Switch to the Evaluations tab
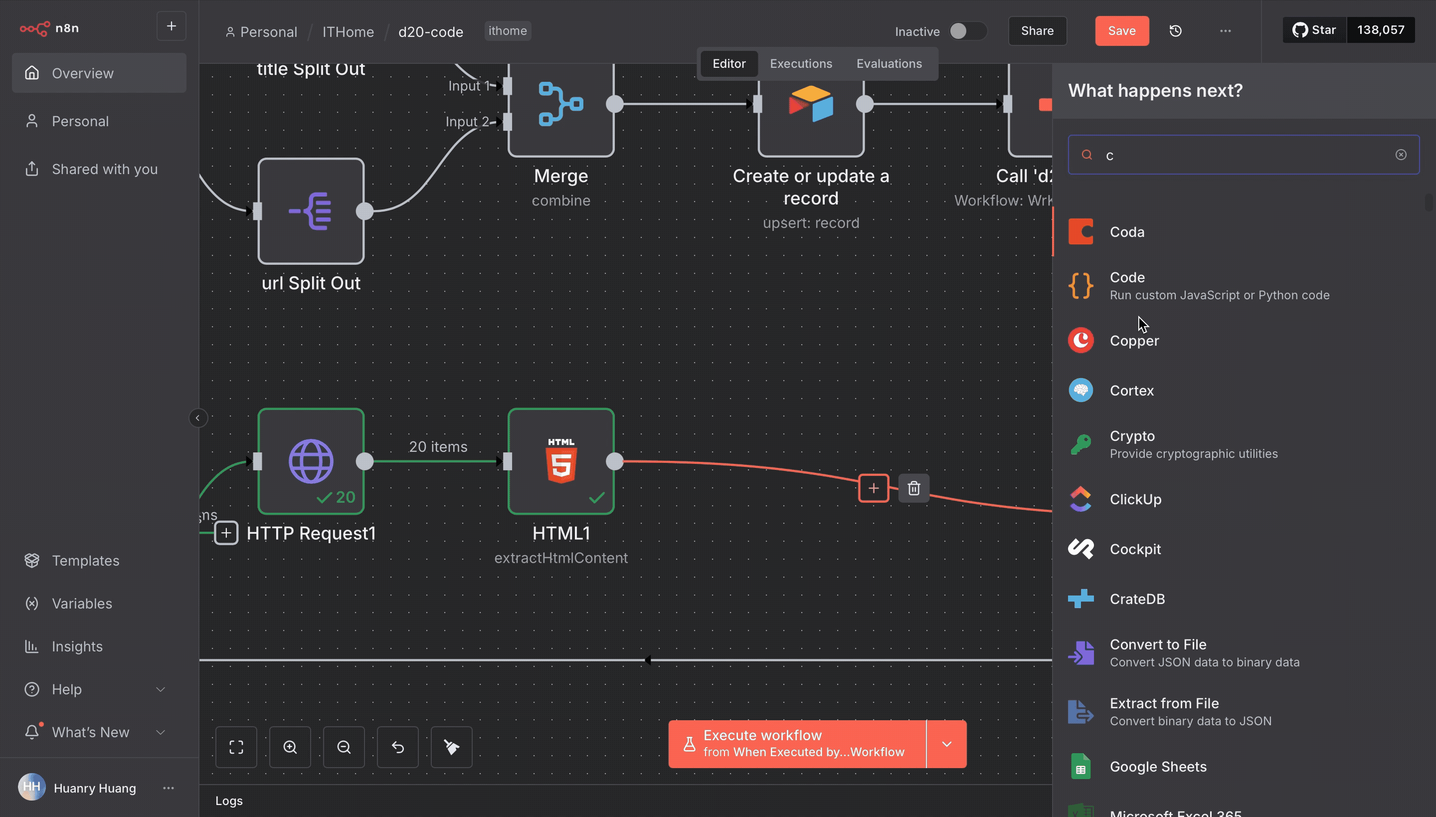 (x=889, y=63)
